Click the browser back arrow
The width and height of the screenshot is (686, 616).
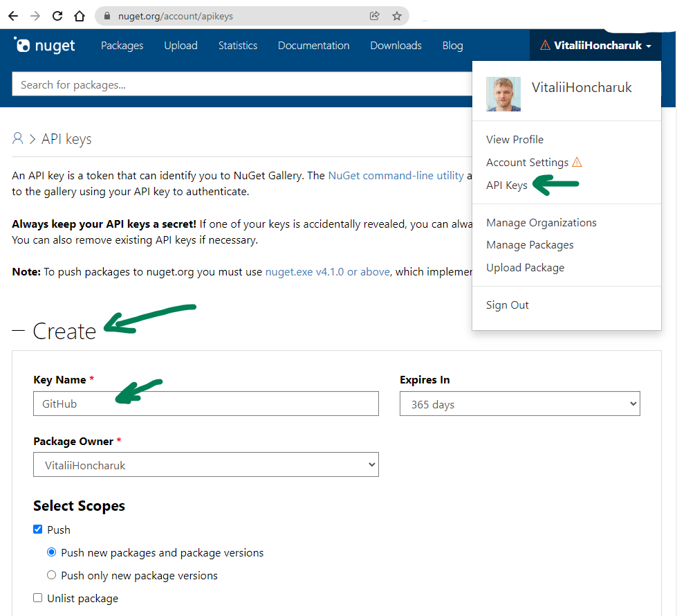point(12,15)
